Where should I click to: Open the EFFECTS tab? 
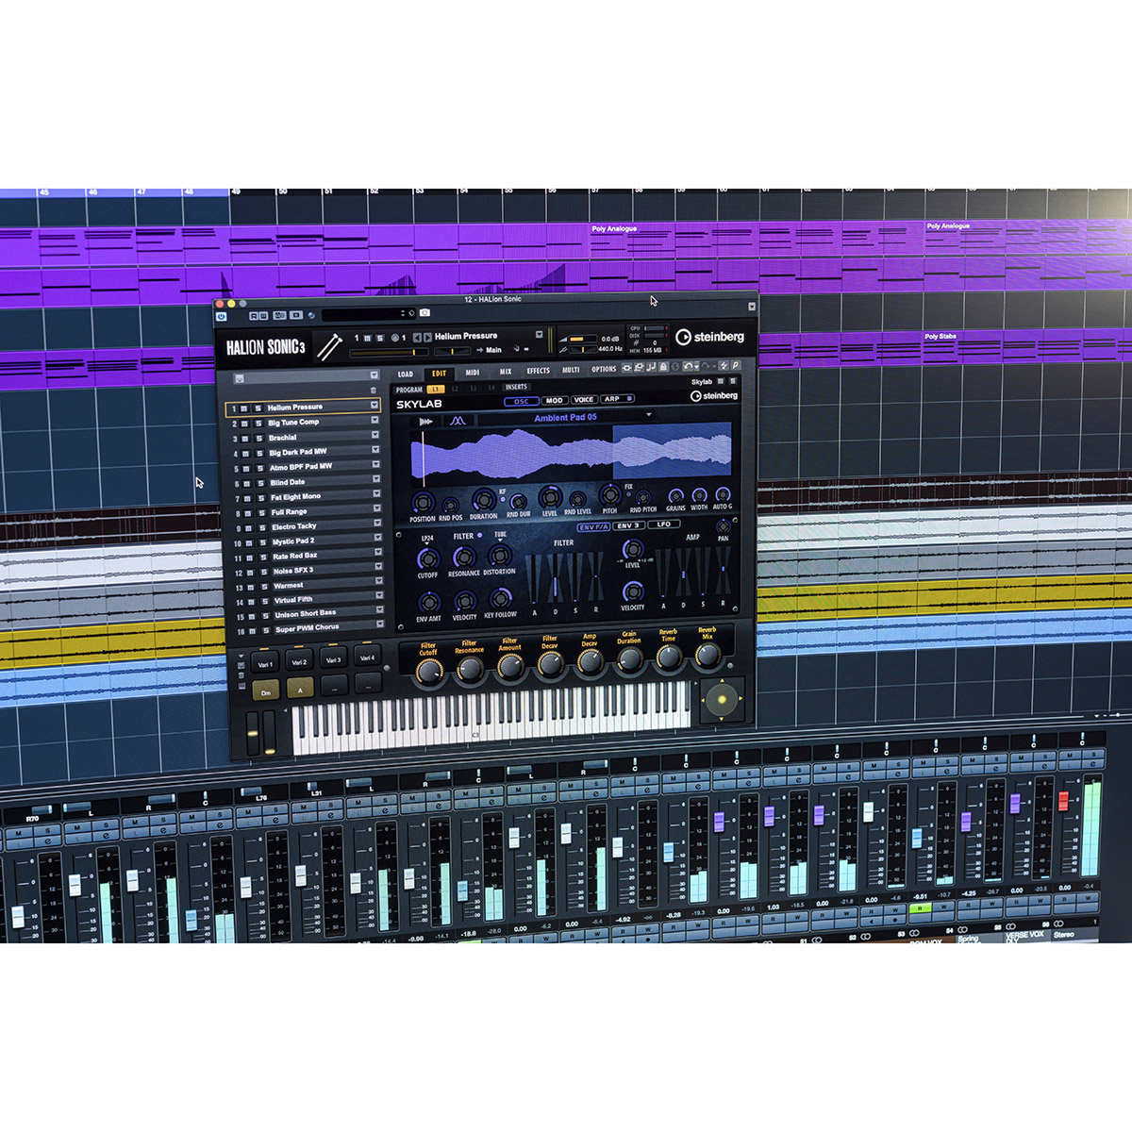pos(538,371)
